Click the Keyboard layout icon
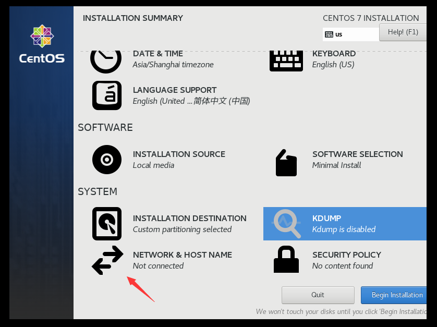The image size is (437, 327). pos(286,61)
